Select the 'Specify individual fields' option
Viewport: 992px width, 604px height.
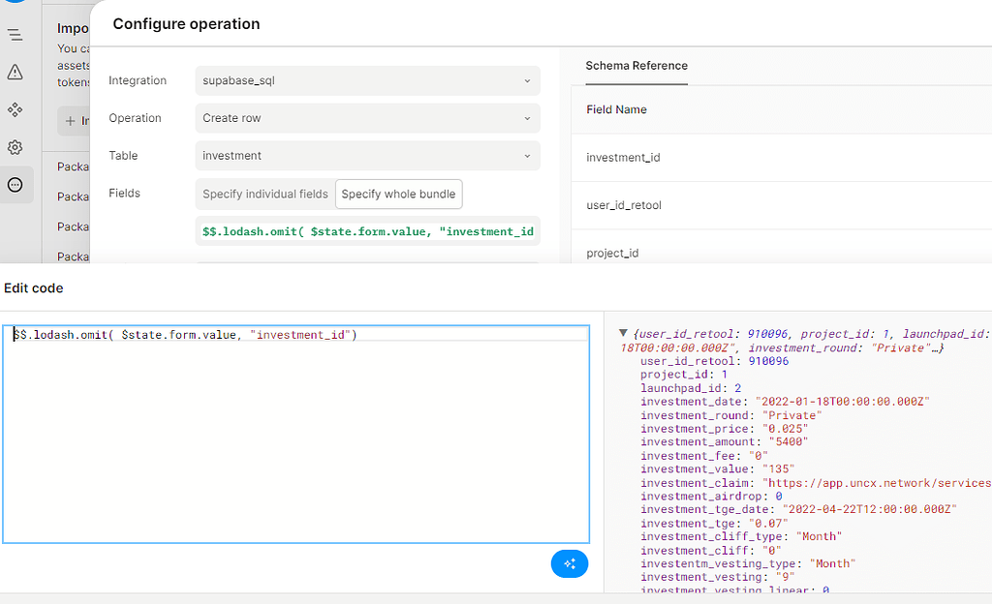pos(264,194)
